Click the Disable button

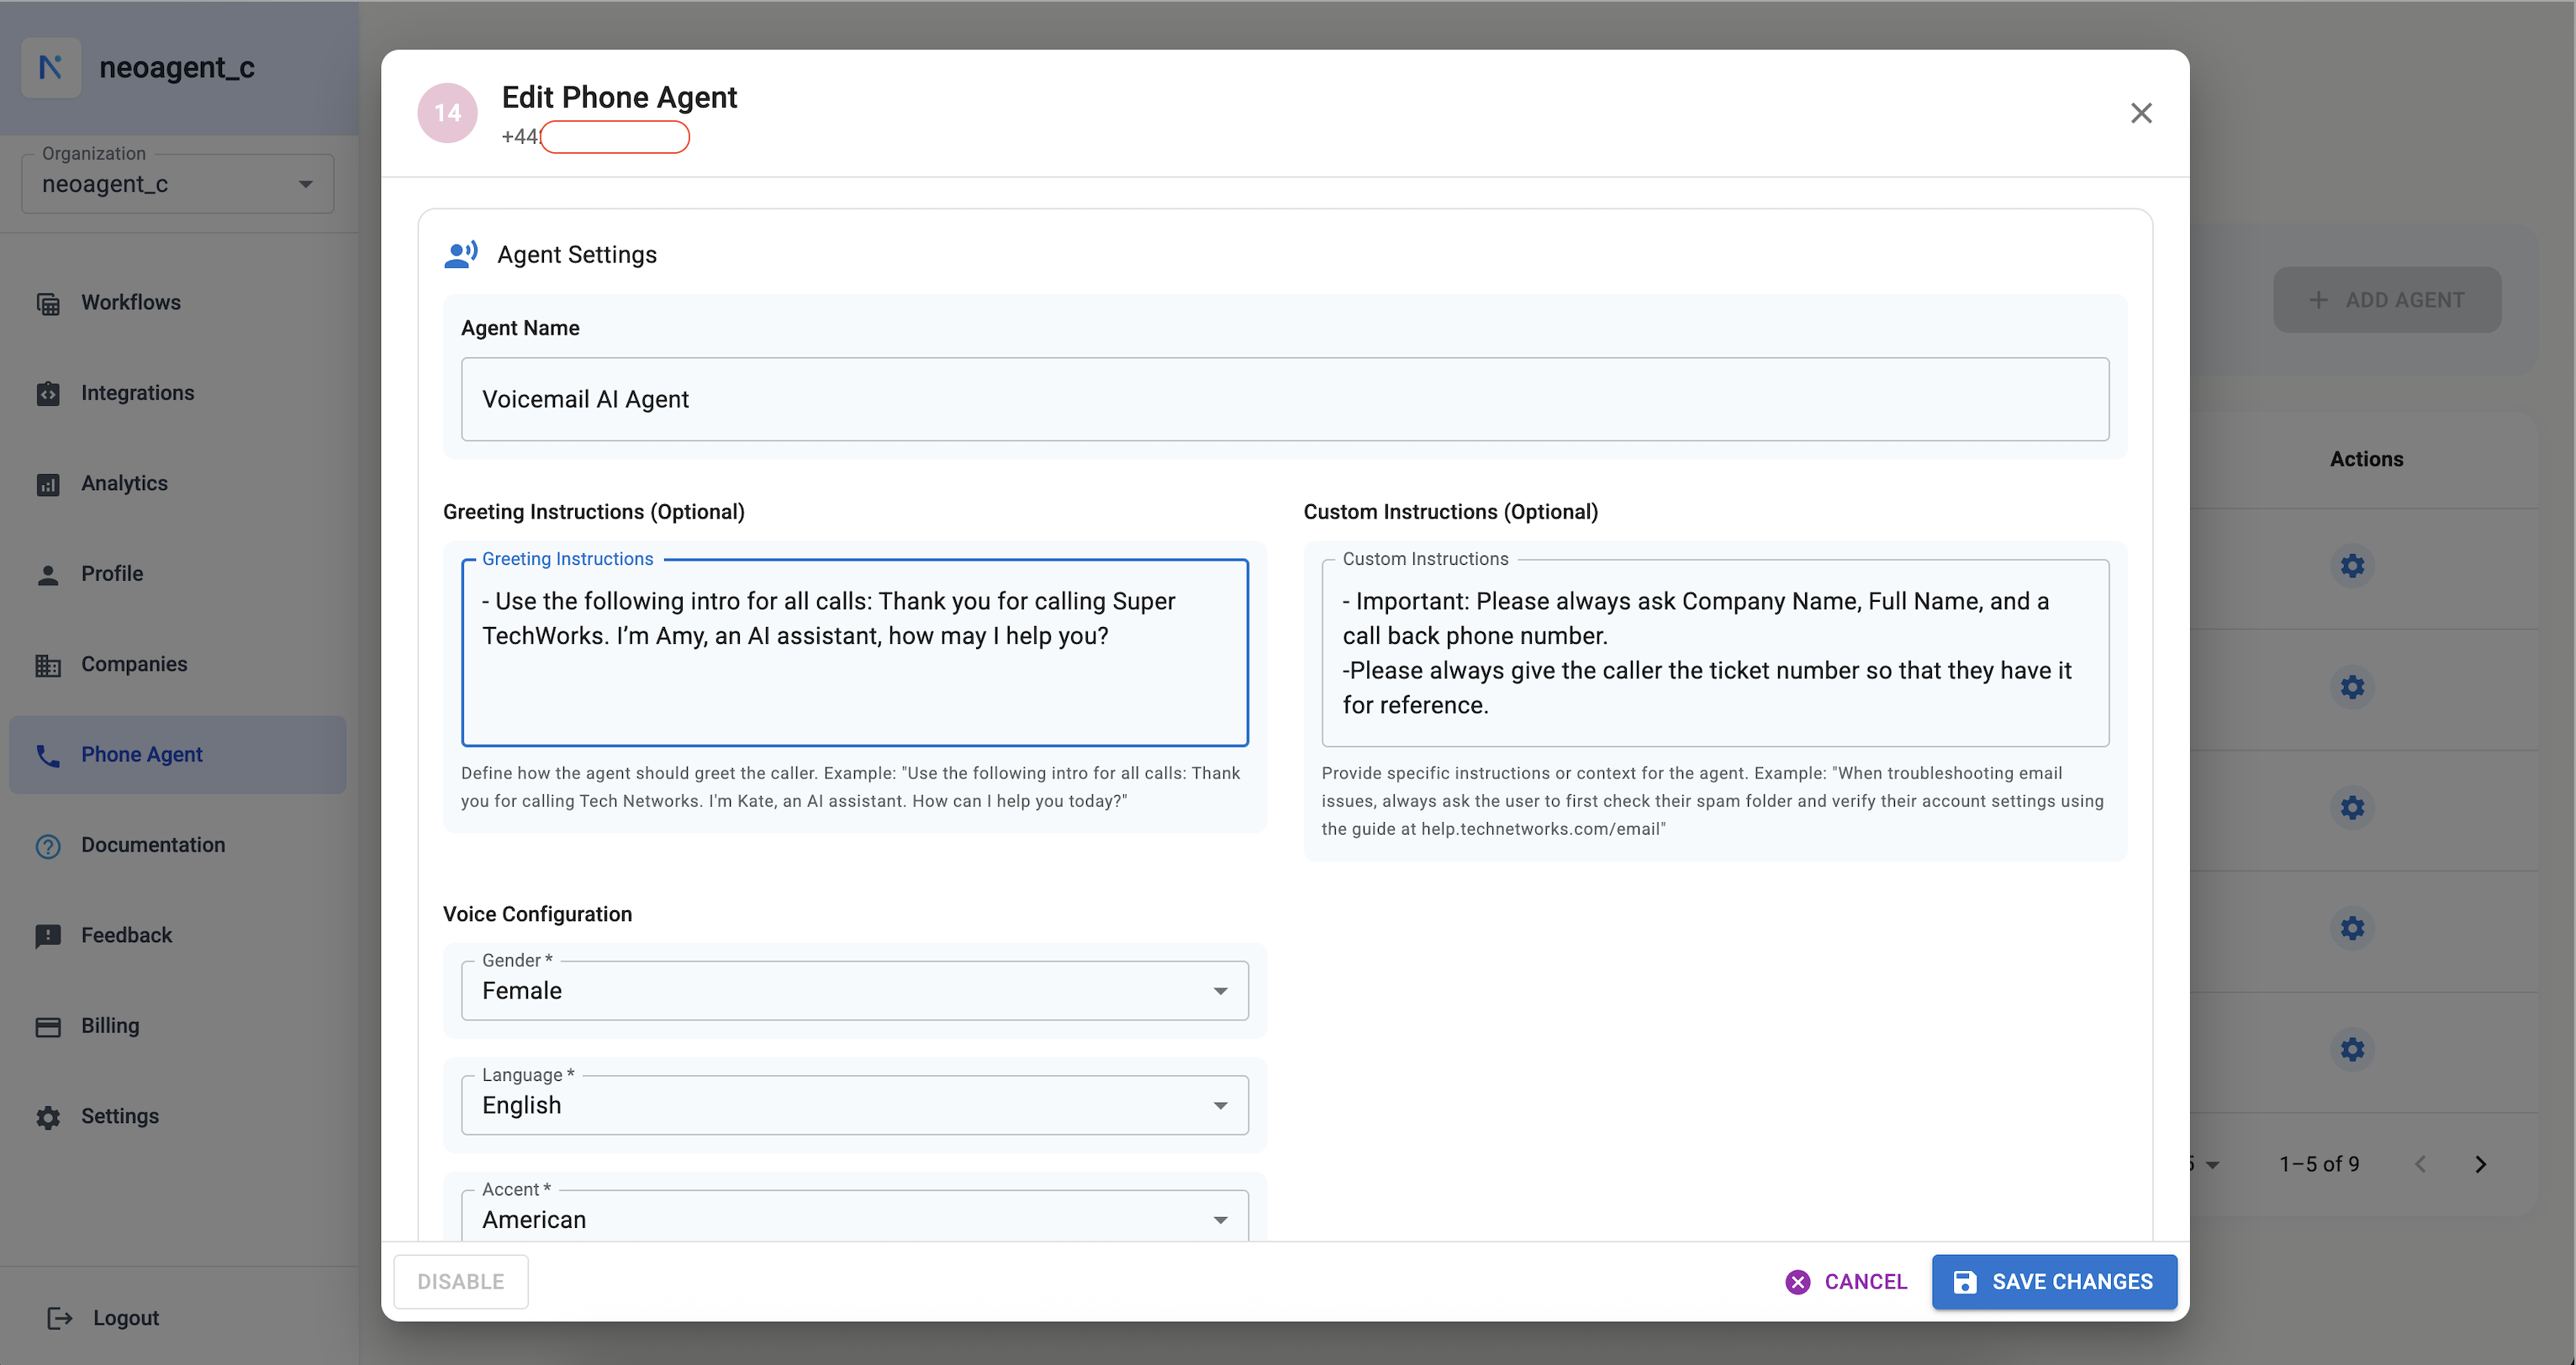pyautogui.click(x=461, y=1282)
